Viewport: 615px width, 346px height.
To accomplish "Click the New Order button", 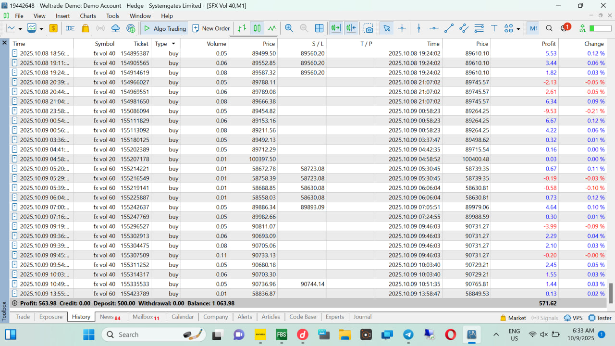I will pyautogui.click(x=211, y=28).
